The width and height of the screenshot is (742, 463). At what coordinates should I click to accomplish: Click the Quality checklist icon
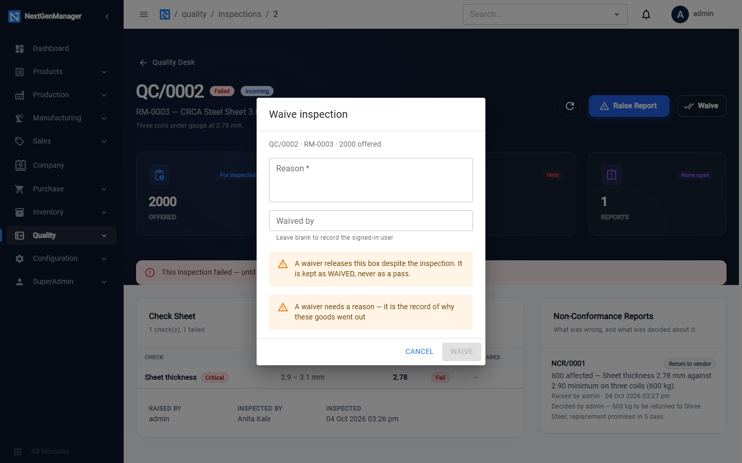(20, 236)
